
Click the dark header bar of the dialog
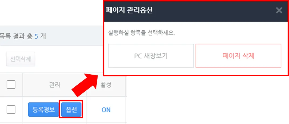[x=196, y=11]
